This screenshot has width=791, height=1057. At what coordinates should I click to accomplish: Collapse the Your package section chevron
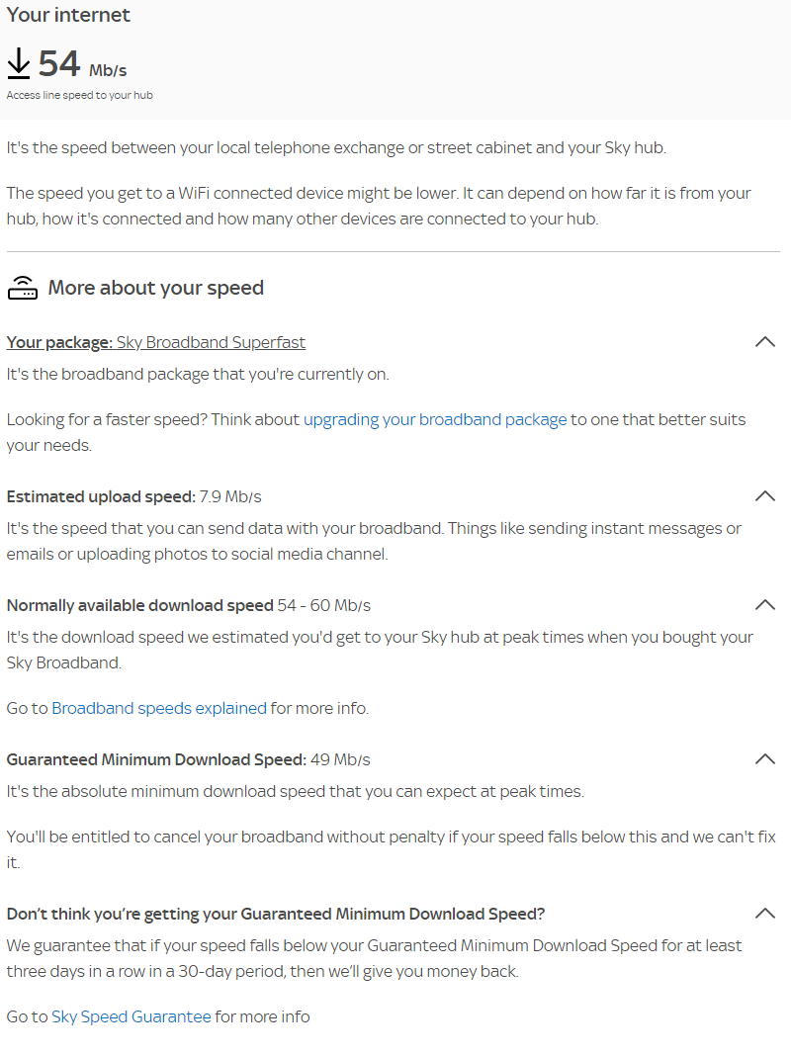click(764, 341)
